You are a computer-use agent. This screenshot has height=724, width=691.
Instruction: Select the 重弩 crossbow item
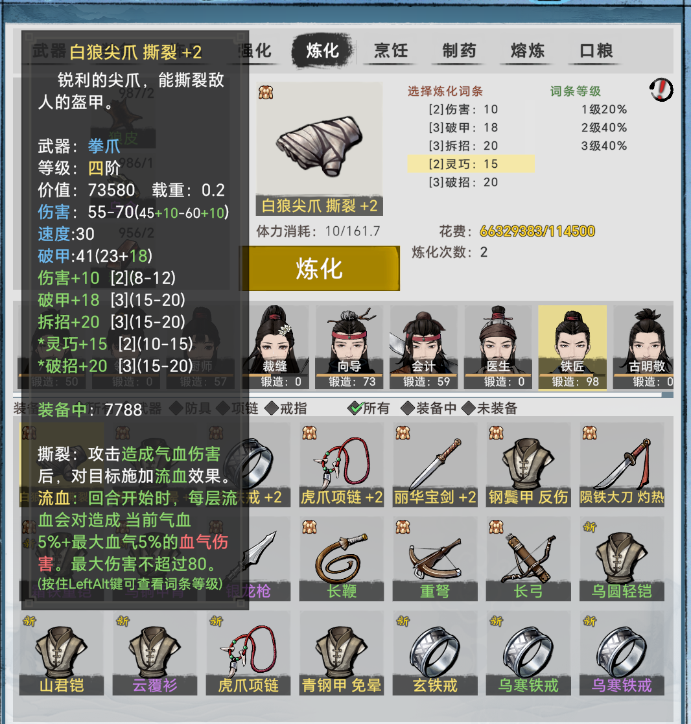tap(435, 559)
